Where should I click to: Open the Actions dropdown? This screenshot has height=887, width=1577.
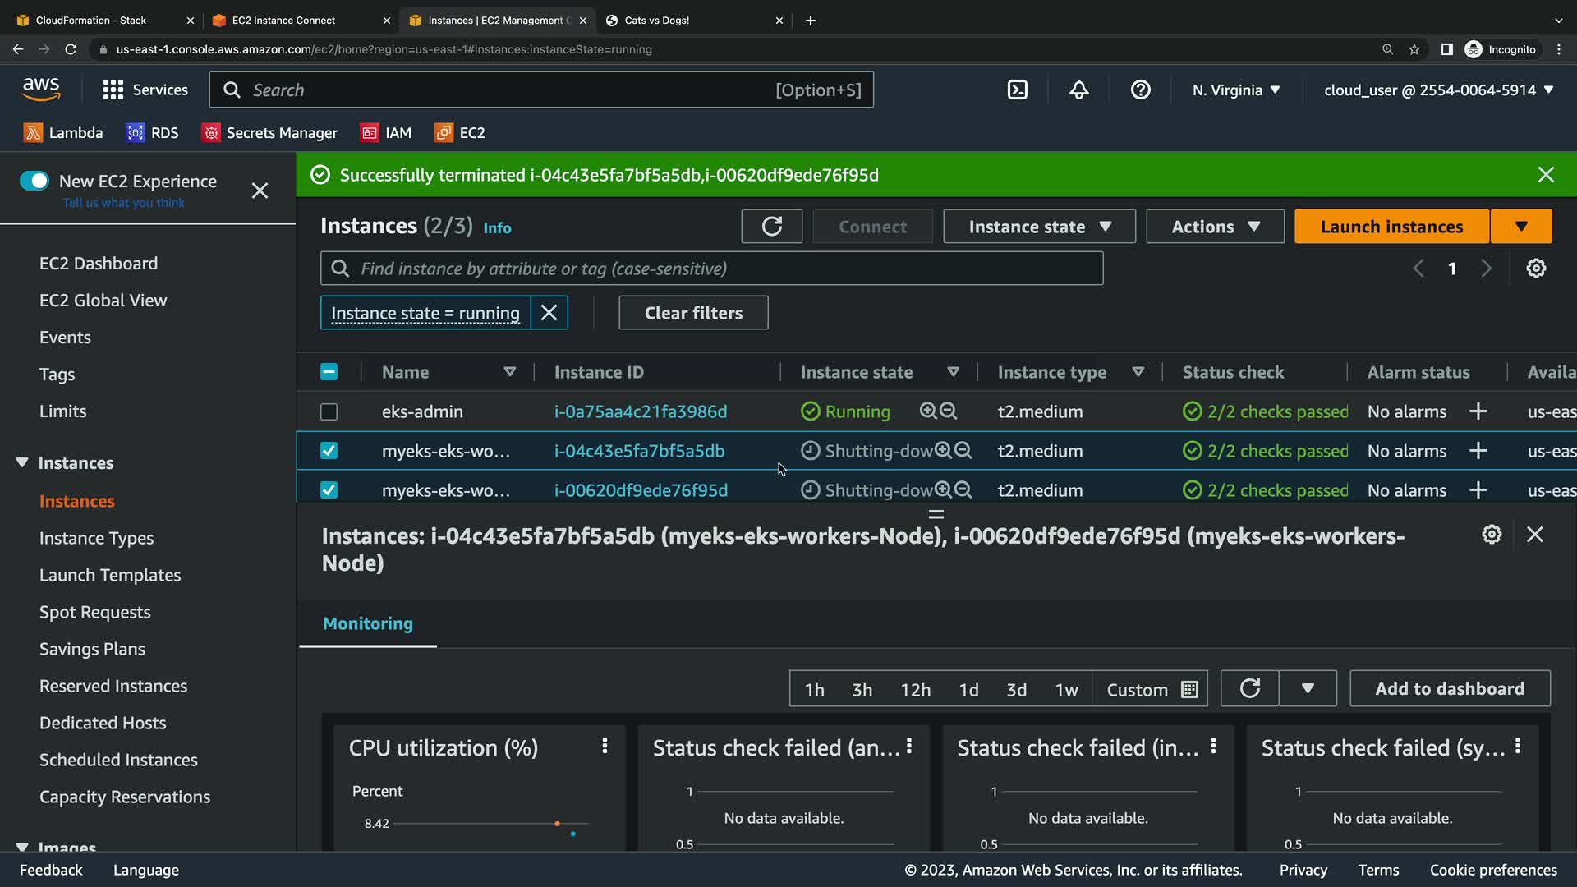pos(1215,227)
